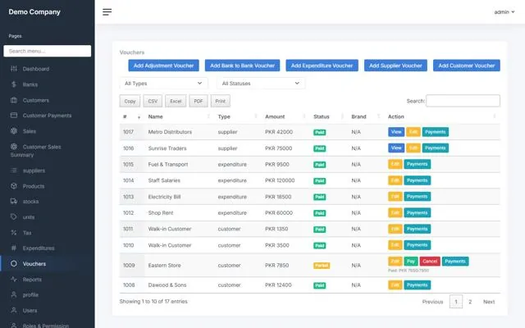Click the Expenditures hash icon
This screenshot has height=328, width=525.
(x=14, y=248)
